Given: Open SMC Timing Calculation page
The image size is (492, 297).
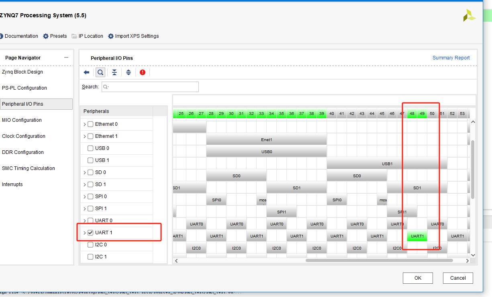Looking at the screenshot, I should point(28,168).
